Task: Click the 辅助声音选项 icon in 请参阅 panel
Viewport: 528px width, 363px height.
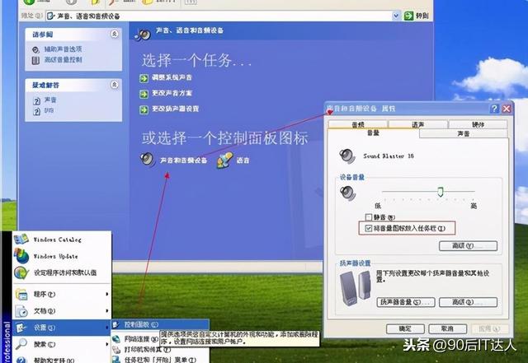Action: click(x=35, y=49)
